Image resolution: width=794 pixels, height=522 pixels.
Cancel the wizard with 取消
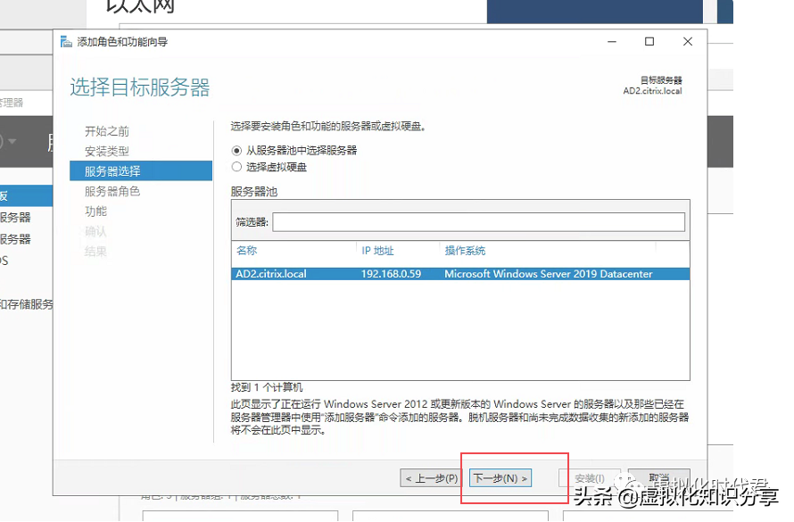pyautogui.click(x=658, y=478)
